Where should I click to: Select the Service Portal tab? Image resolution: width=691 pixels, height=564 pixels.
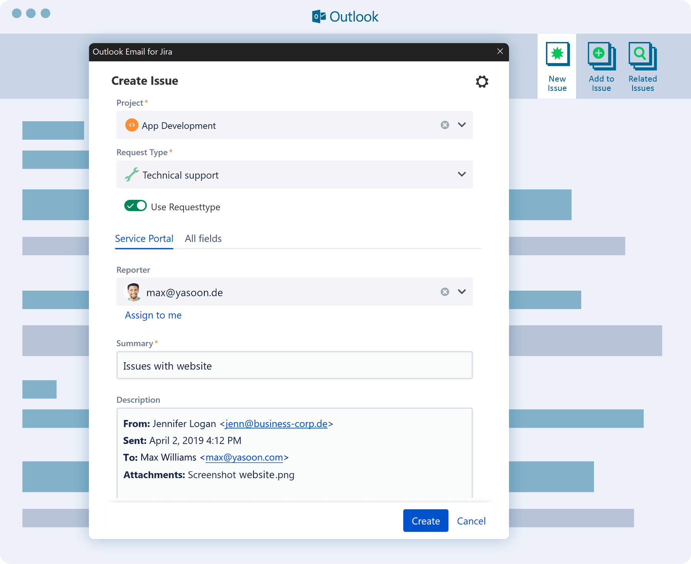(144, 239)
